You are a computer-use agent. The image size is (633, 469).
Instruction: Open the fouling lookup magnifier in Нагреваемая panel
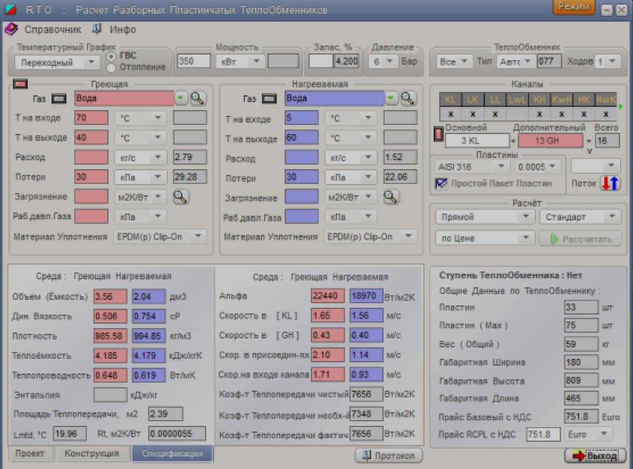[391, 197]
